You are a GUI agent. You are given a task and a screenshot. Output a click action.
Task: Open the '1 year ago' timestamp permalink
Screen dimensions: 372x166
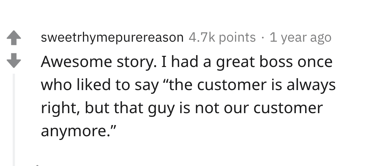[300, 38]
